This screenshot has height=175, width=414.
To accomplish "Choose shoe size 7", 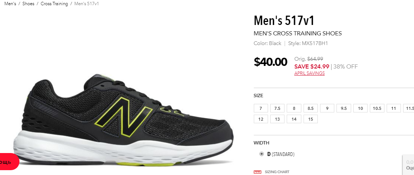I will (261, 108).
